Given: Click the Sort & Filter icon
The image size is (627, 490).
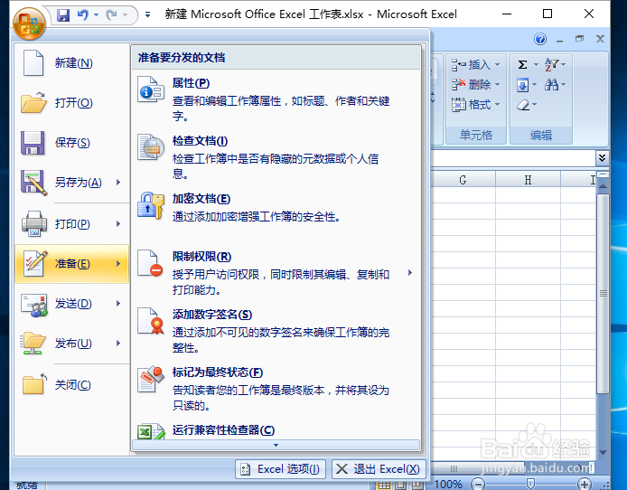Looking at the screenshot, I should coord(551,64).
